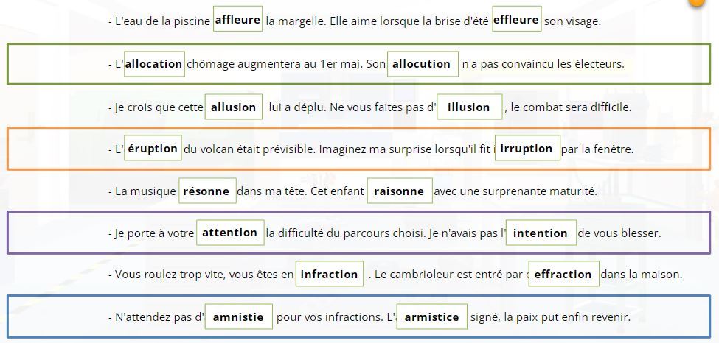This screenshot has height=343, width=719.
Task: Select the 'raisonne' answer box
Action: [400, 191]
